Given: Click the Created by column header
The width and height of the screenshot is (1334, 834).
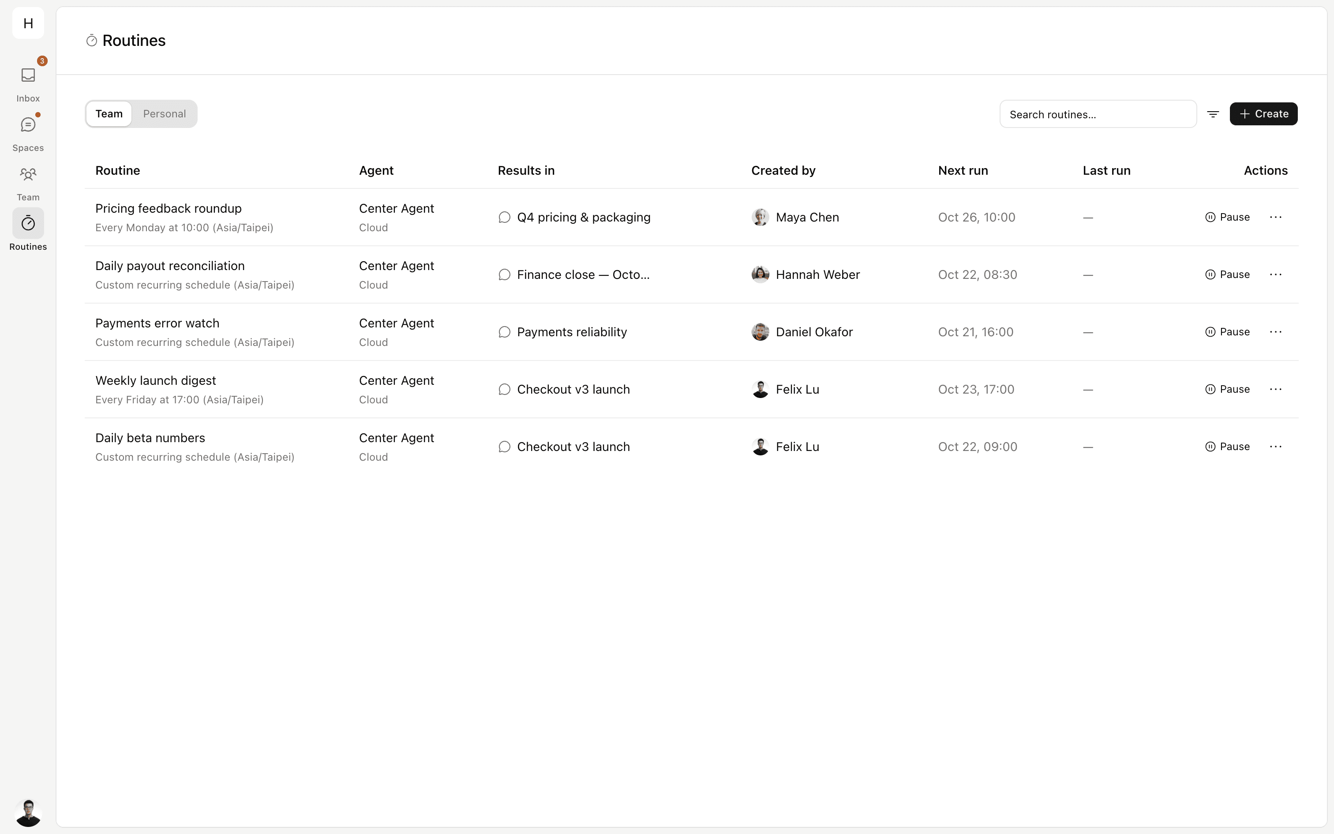Looking at the screenshot, I should [x=783, y=170].
